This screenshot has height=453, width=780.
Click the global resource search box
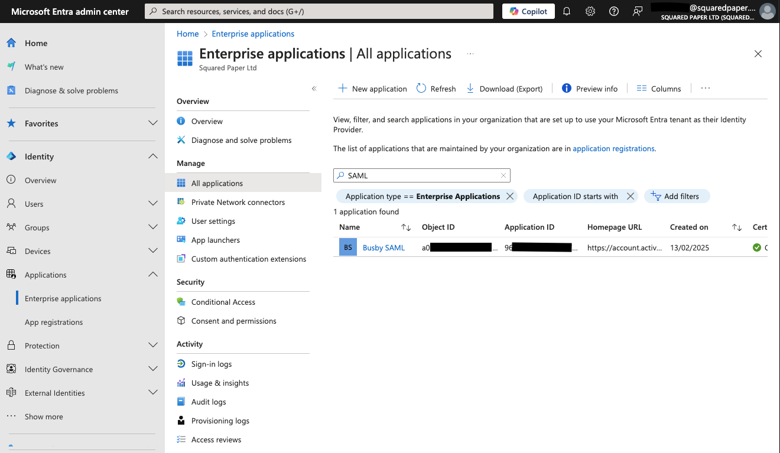(319, 11)
